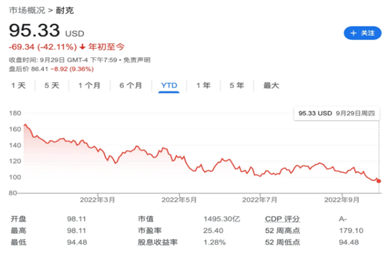Click the -69.34 (-42.11%) change text

43,47
